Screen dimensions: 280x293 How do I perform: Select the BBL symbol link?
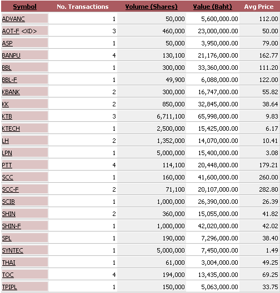(x=7, y=68)
